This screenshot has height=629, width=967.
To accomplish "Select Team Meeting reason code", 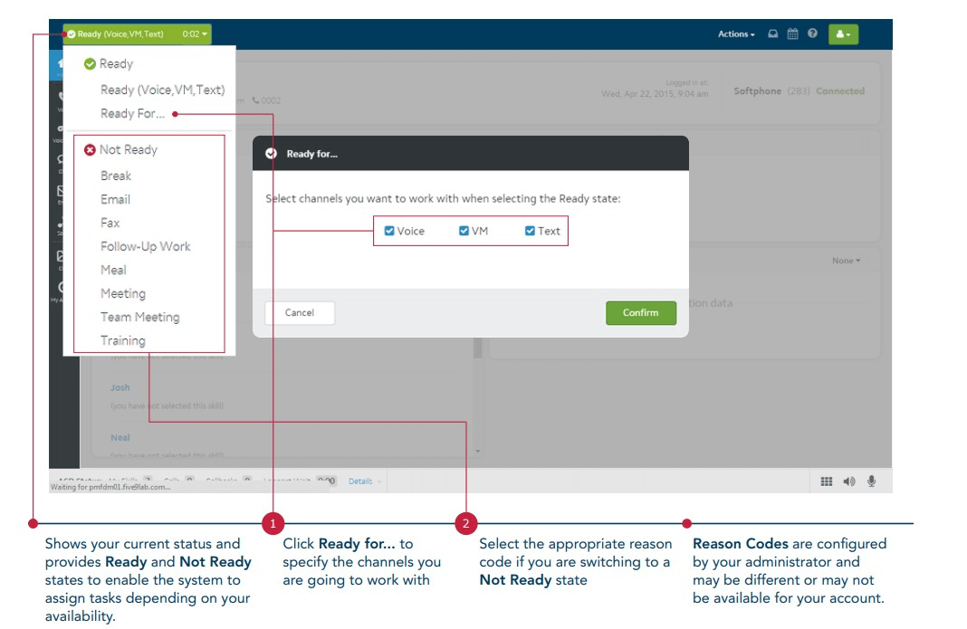I will (139, 317).
